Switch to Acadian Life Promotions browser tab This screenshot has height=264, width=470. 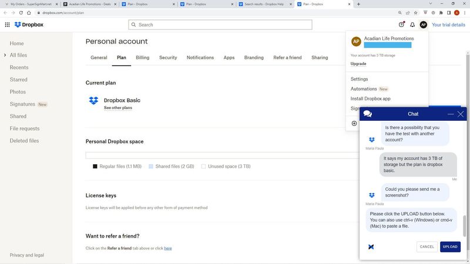(90, 4)
